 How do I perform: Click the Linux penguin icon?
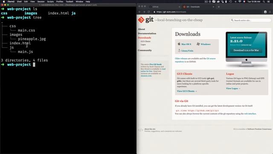(179, 50)
